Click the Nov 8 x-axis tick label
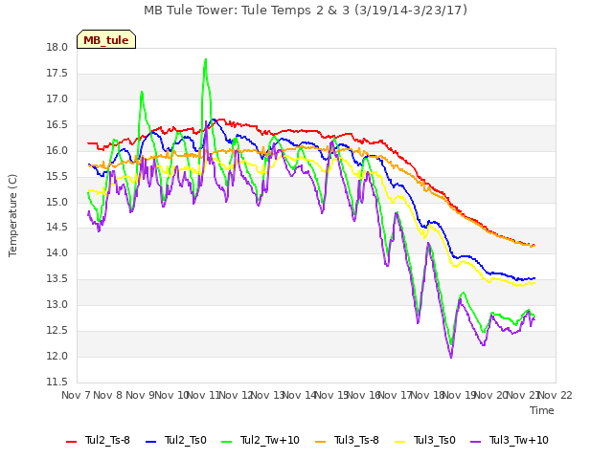Image resolution: width=613 pixels, height=459 pixels. pos(108,395)
